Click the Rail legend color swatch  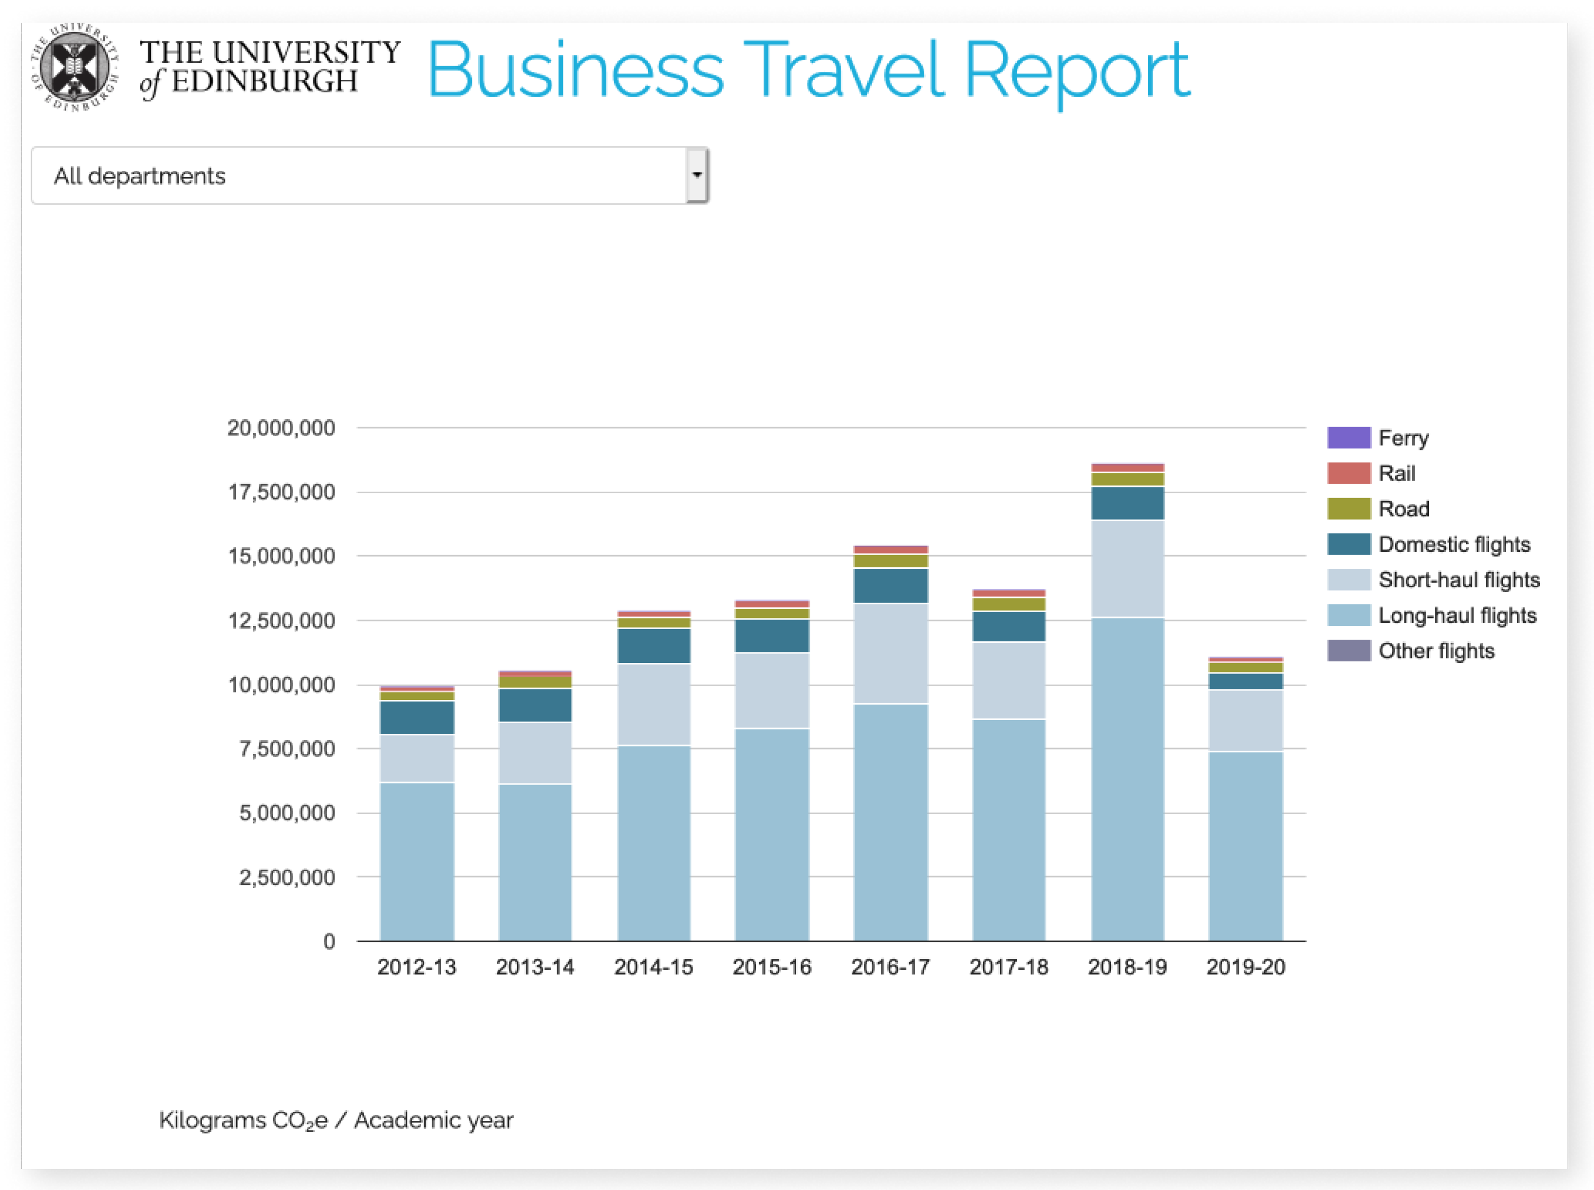pos(1349,473)
